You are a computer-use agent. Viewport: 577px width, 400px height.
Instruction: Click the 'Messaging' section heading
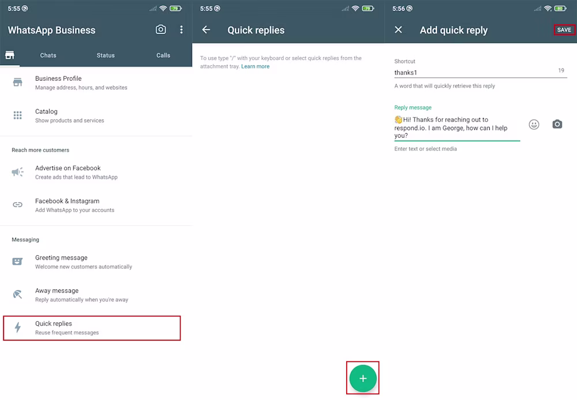click(25, 240)
